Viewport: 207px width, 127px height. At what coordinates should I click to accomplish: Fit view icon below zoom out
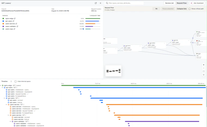[x=203, y=71]
